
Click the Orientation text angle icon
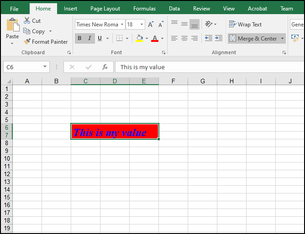coord(209,24)
